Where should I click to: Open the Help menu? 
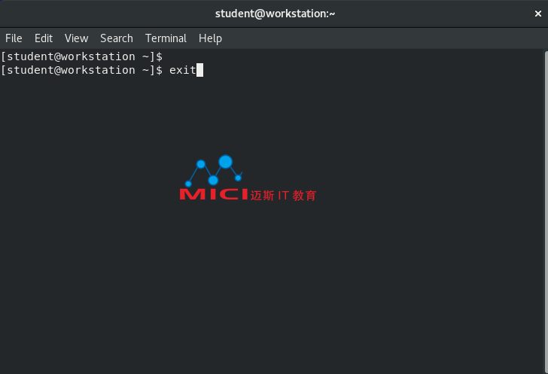pyautogui.click(x=210, y=38)
